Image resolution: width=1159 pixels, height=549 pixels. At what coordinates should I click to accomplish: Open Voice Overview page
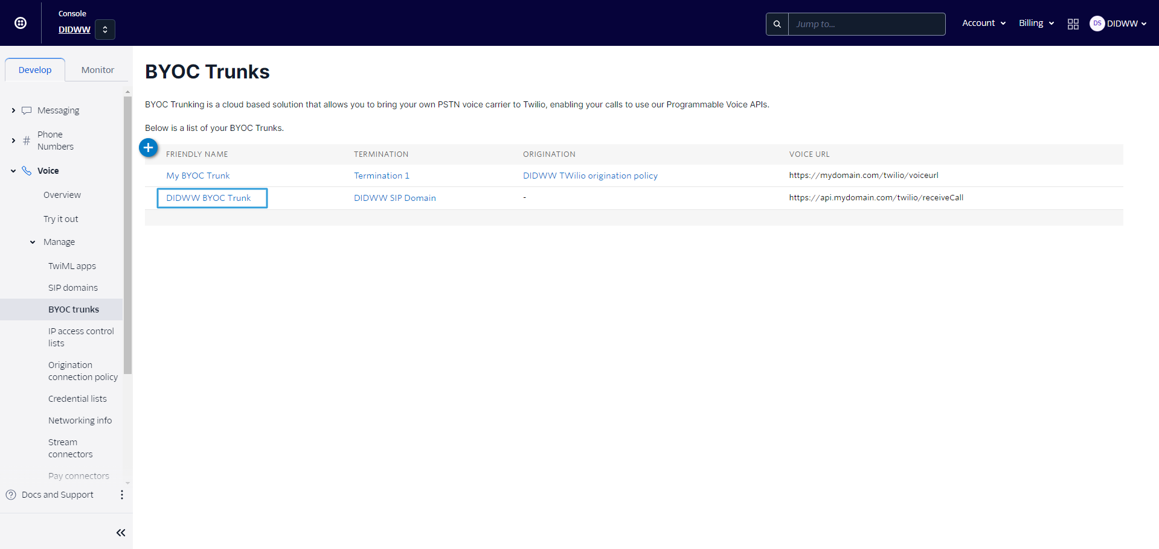62,195
